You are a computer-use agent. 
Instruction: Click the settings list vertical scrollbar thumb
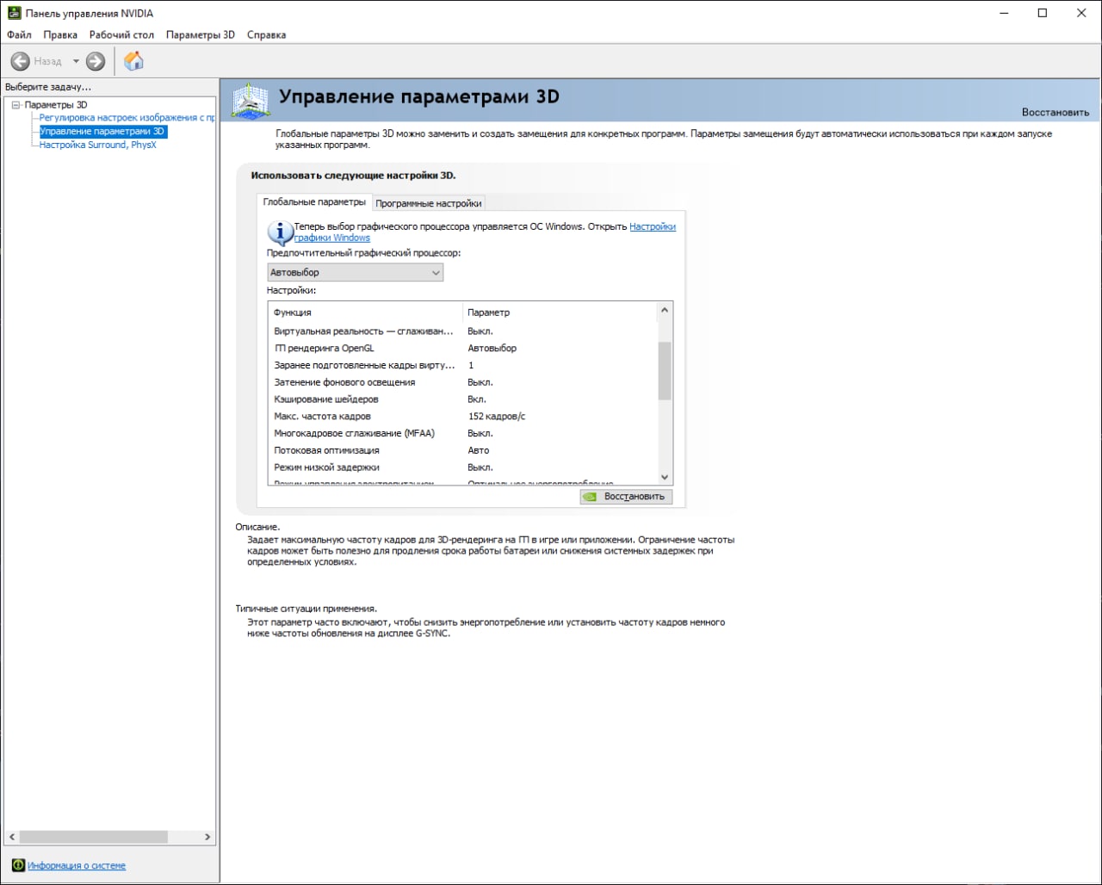(x=664, y=371)
